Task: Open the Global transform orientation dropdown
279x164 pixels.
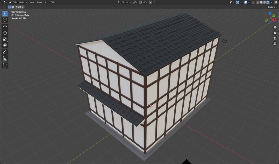Action: coord(125,2)
